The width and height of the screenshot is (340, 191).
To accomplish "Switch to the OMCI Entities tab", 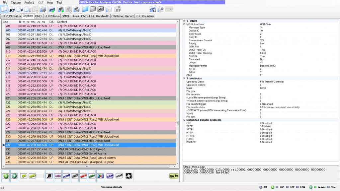I will click(70, 16).
